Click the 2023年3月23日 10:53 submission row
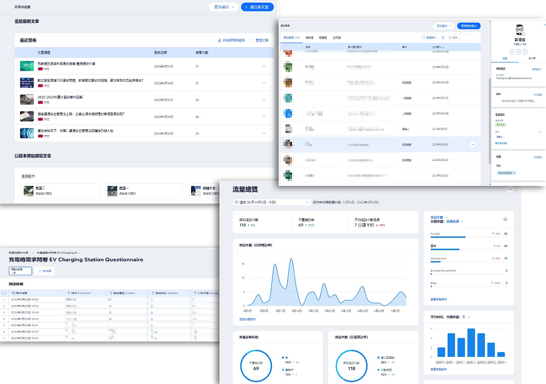 pos(110,299)
